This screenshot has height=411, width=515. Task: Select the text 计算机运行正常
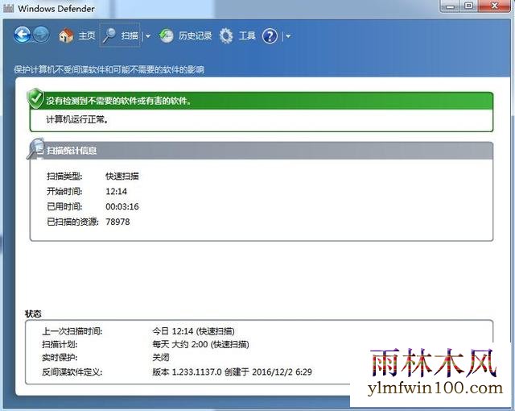click(76, 119)
